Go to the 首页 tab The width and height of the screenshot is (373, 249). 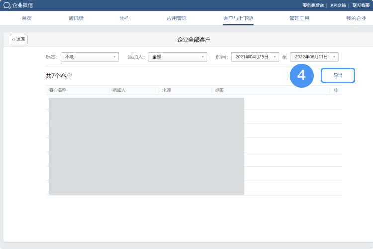tap(27, 18)
